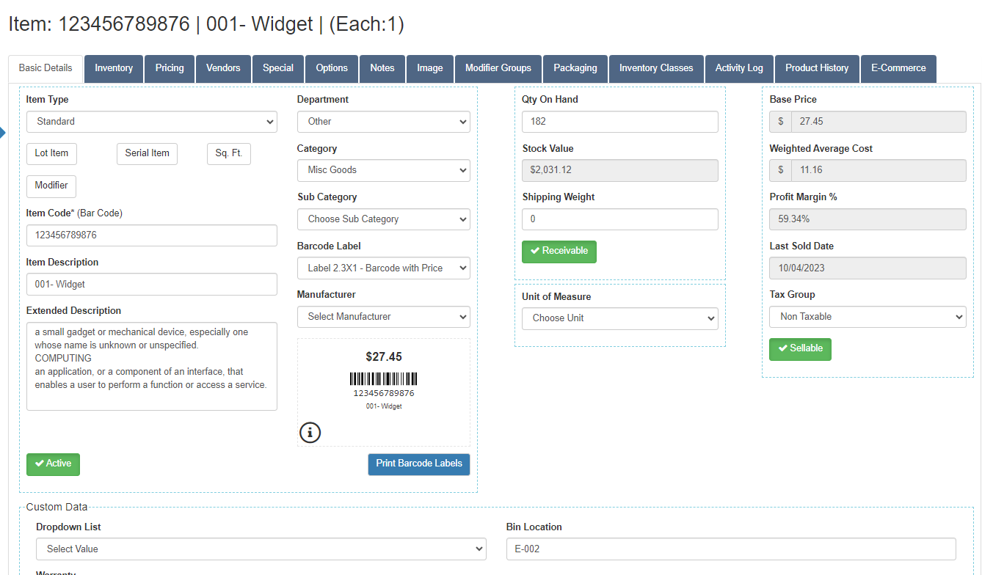Expand the Sub Category selector
The image size is (982, 575).
click(383, 219)
